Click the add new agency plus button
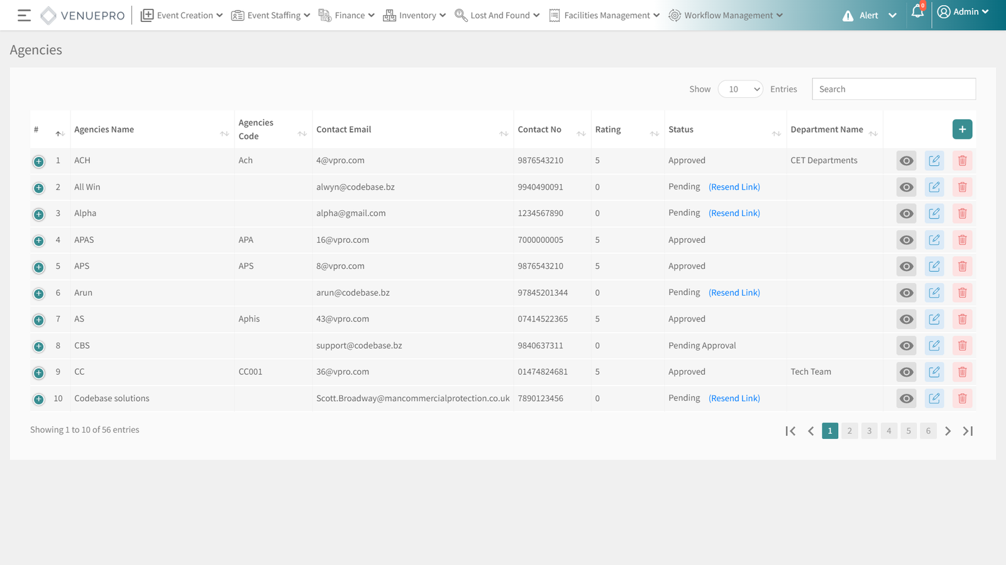 (x=962, y=129)
